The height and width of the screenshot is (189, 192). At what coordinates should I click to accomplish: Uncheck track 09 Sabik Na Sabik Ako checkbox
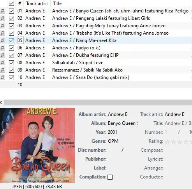[11, 70]
